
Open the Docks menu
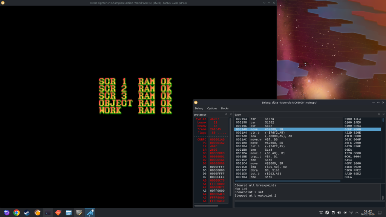click(225, 108)
